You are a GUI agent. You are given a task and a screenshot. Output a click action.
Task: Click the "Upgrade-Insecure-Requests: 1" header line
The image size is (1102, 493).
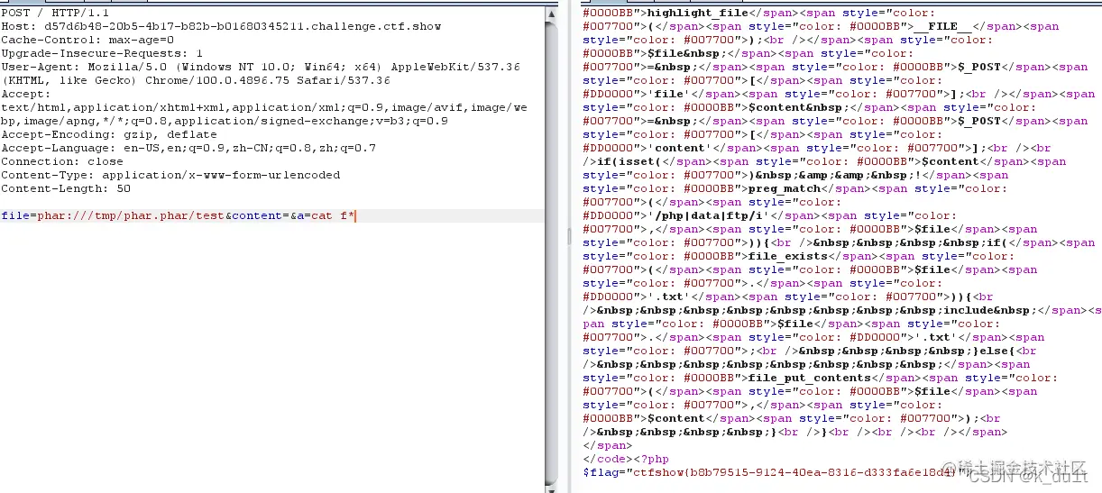coord(102,53)
